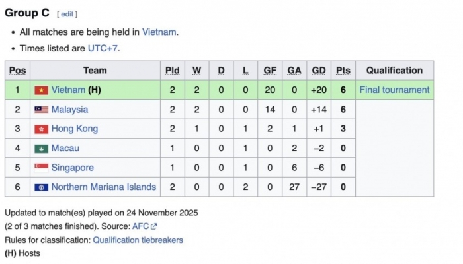Screen dimensions: 463x264
Task: Open the Hong Kong team link
Action: coord(74,129)
